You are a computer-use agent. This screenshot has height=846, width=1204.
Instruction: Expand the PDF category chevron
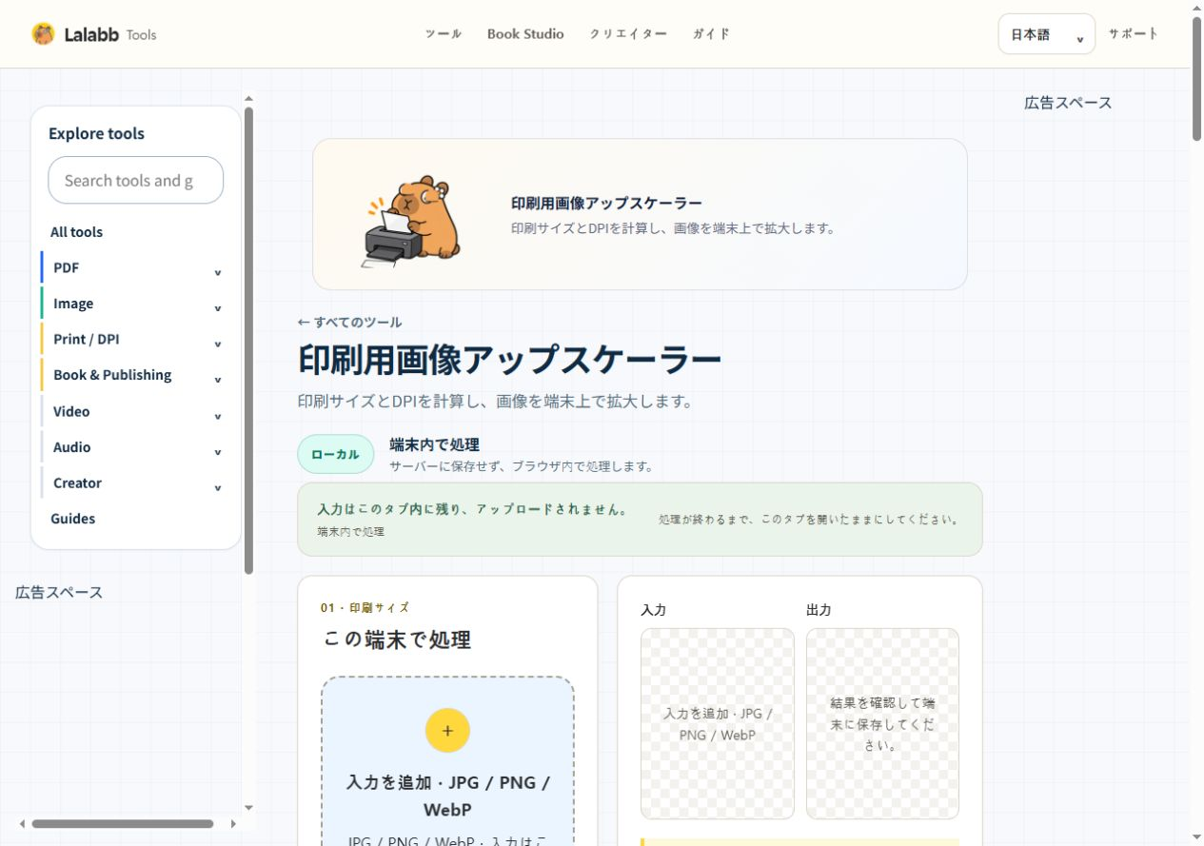click(x=218, y=272)
